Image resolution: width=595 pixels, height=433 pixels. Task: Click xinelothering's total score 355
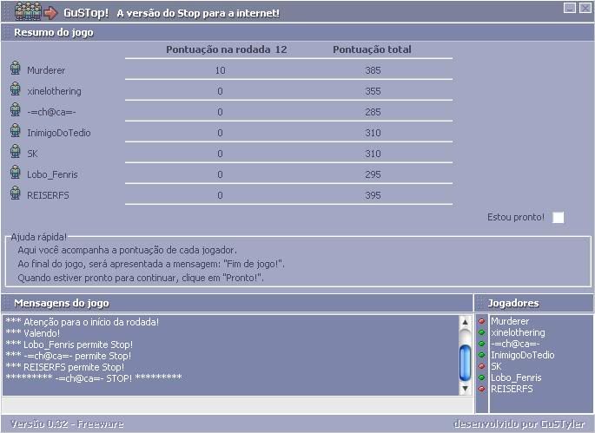coord(373,91)
